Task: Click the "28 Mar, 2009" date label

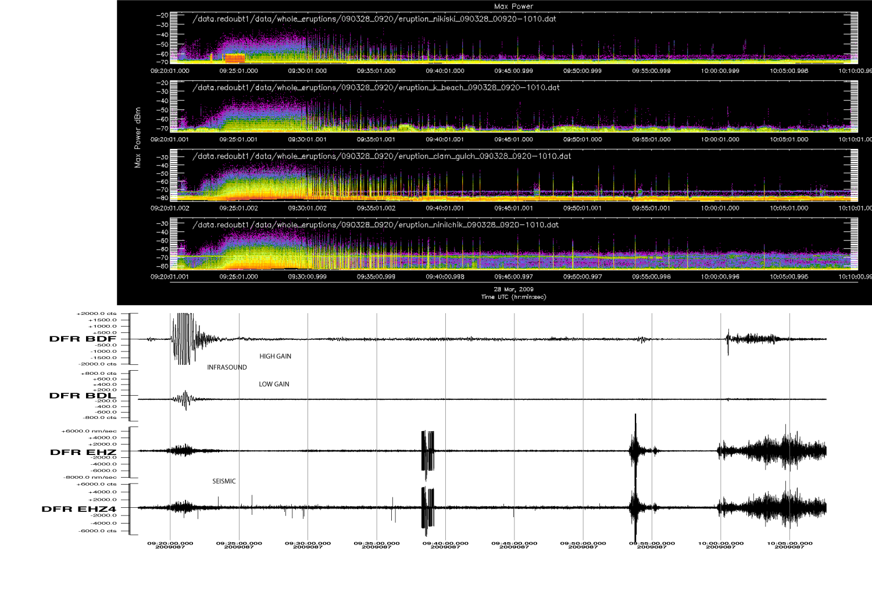Action: (513, 289)
